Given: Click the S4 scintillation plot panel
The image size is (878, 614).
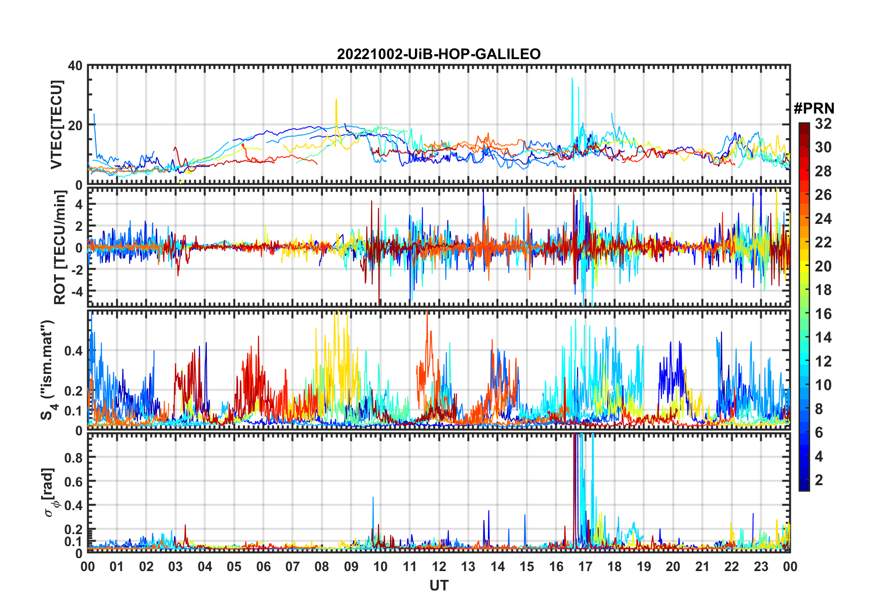Looking at the screenshot, I should pyautogui.click(x=439, y=370).
